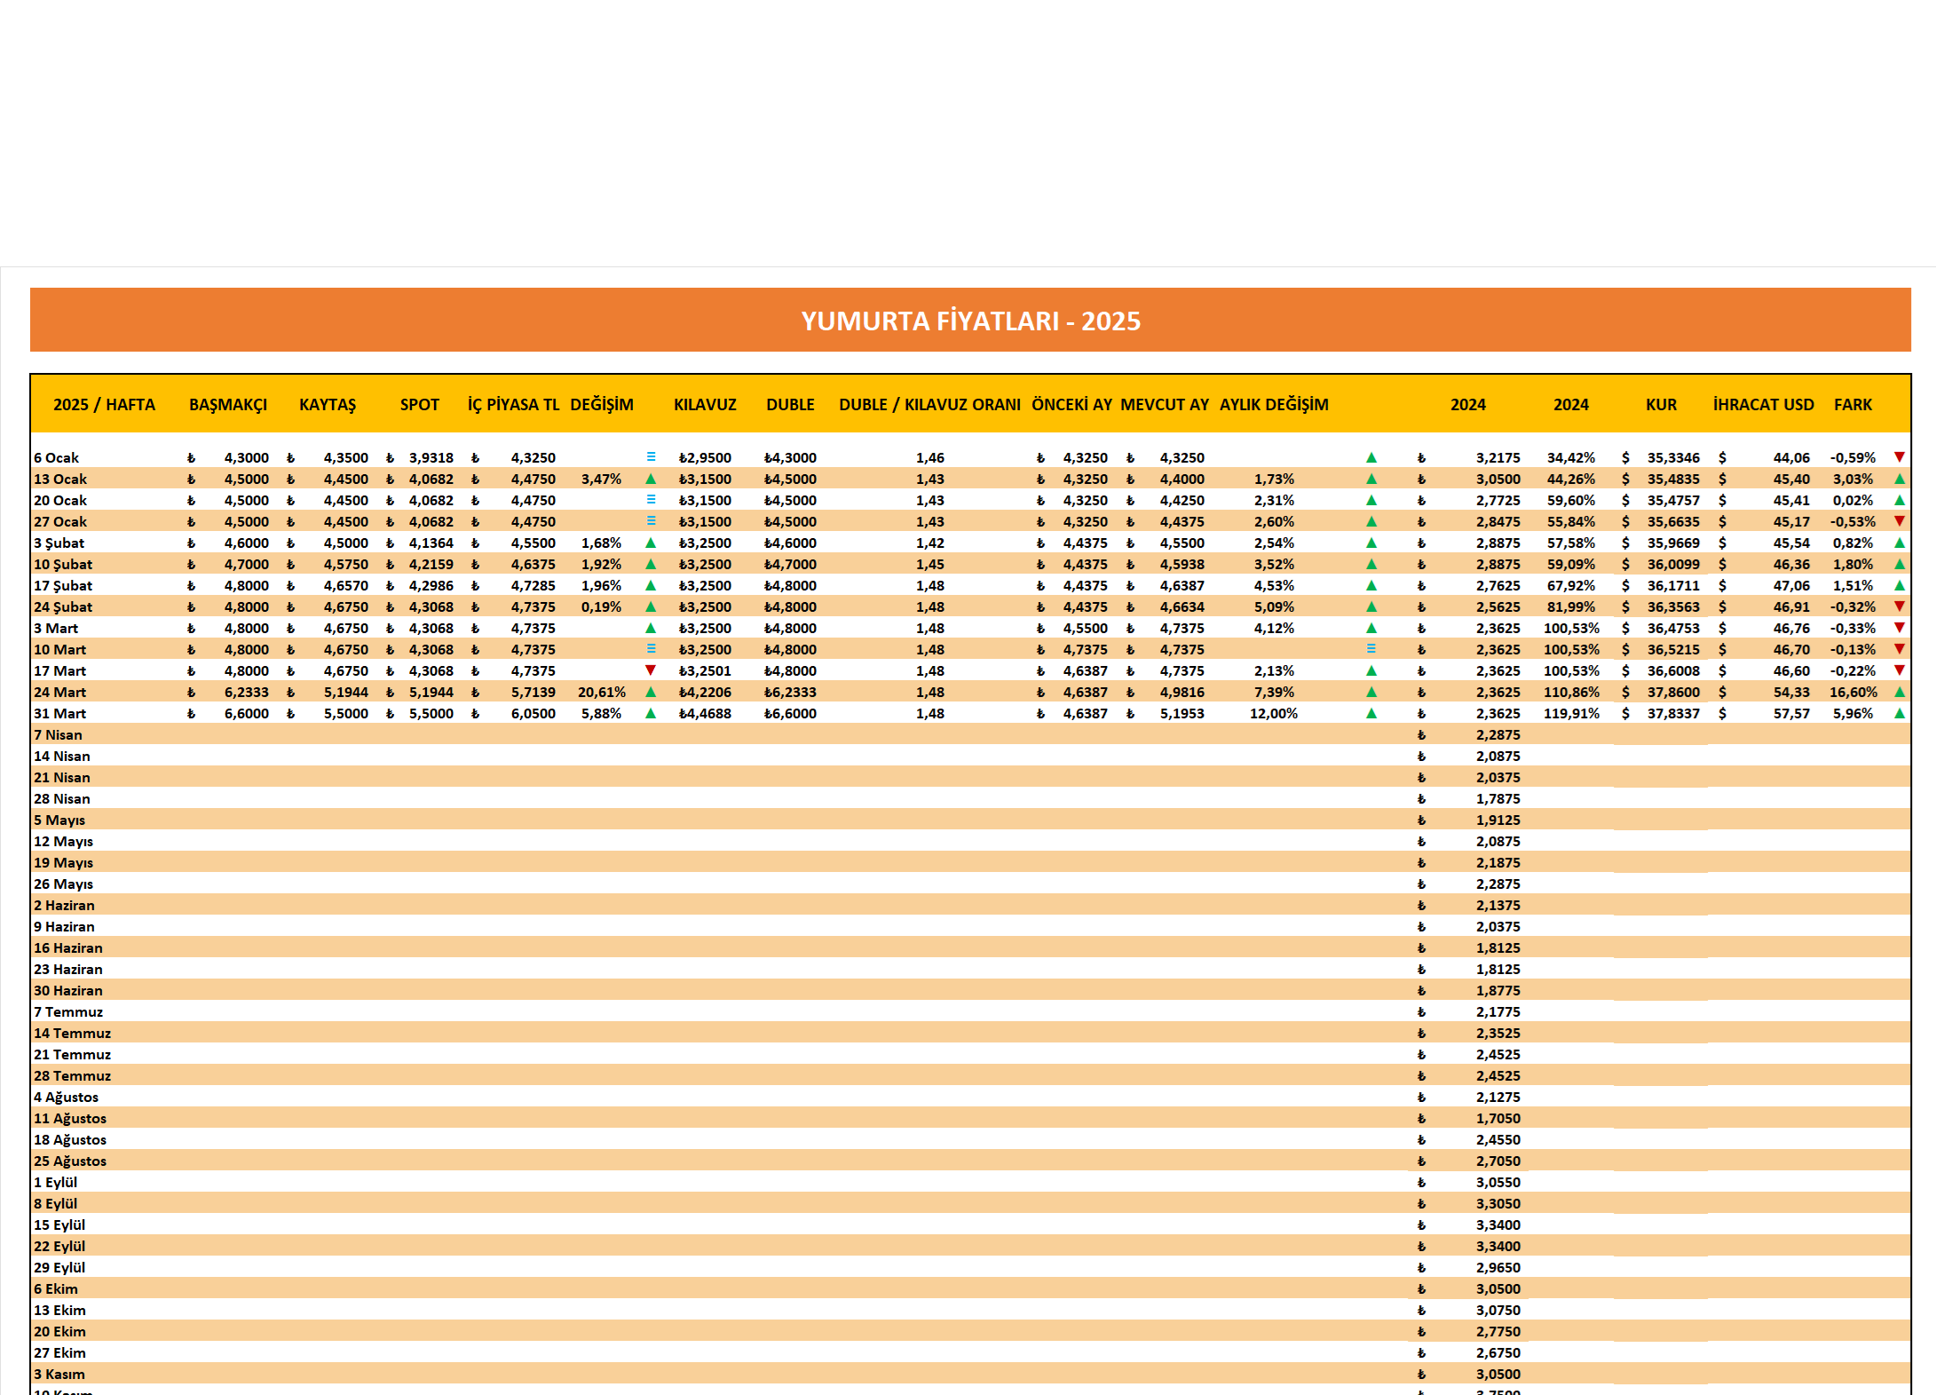Select cell ₺3,2501 in 17 Mart row
The image size is (1936, 1395).
pyautogui.click(x=705, y=670)
